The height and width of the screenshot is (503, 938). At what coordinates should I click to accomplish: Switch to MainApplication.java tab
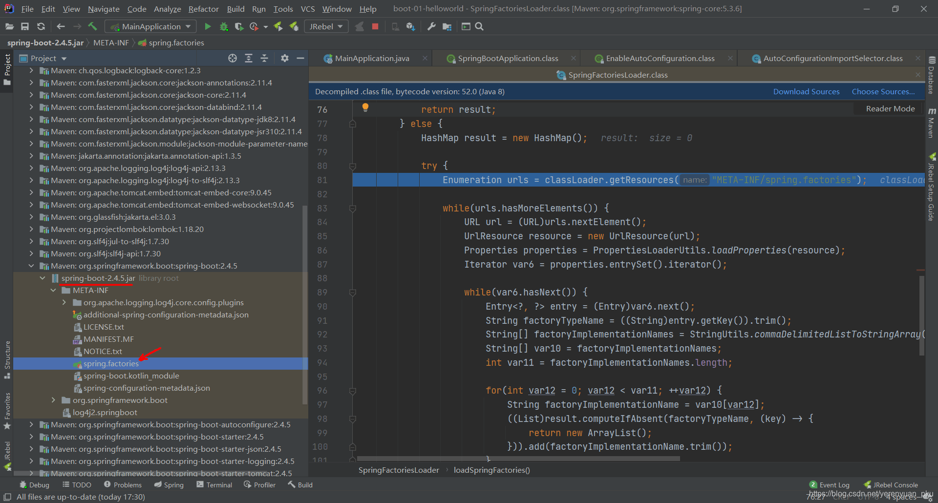tap(371, 58)
